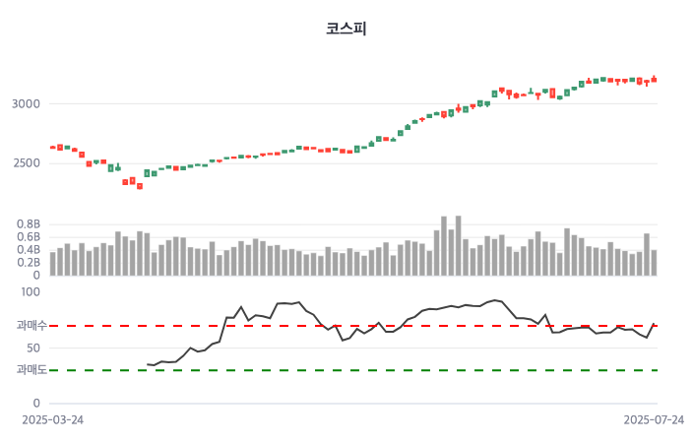Click the start date 2025-03-24 label
The height and width of the screenshot is (443, 693).
[52, 419]
